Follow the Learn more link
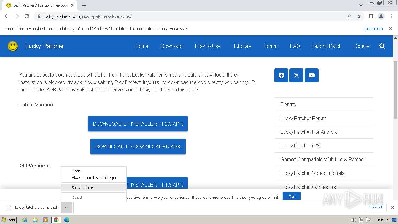Image resolution: width=398 pixels, height=224 pixels. [373, 28]
